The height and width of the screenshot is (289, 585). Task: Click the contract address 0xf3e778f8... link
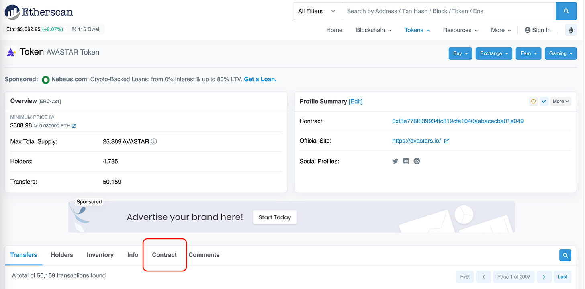tap(458, 121)
